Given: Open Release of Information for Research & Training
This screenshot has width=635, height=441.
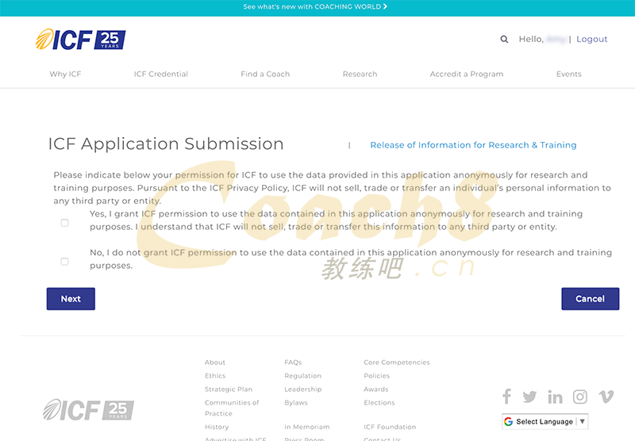Looking at the screenshot, I should click(x=473, y=145).
